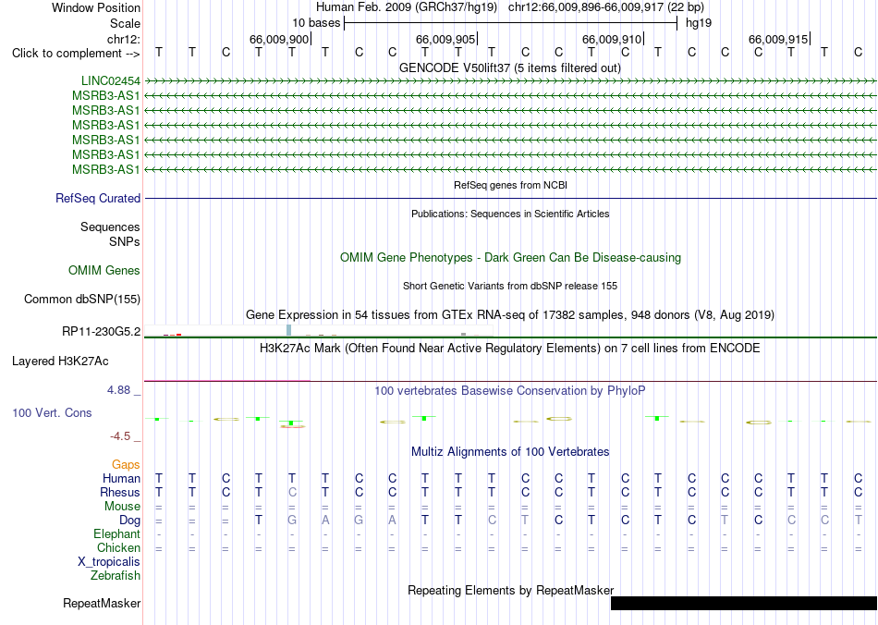The height and width of the screenshot is (625, 878).
Task: Select the Chicken species label
Action: [118, 547]
